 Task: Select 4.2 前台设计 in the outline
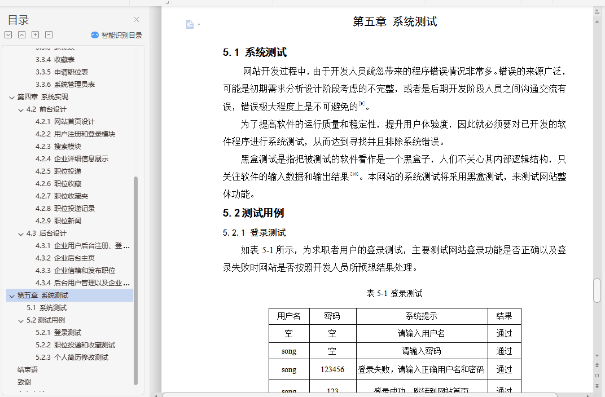click(x=46, y=109)
